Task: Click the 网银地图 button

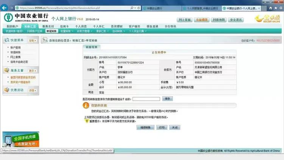Action: [218, 20]
